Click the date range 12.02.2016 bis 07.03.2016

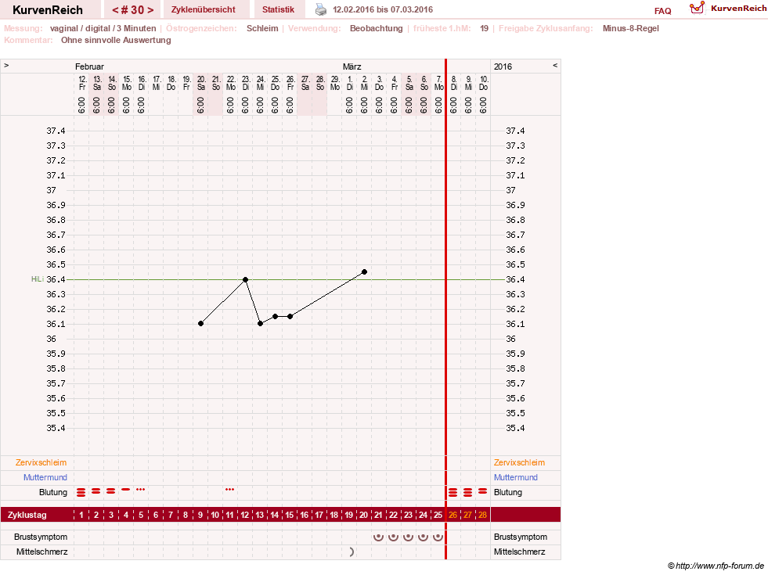tap(383, 9)
